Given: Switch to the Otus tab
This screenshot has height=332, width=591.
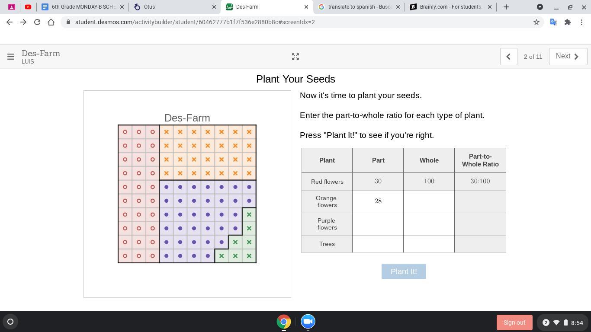Looking at the screenshot, I should coord(173,7).
